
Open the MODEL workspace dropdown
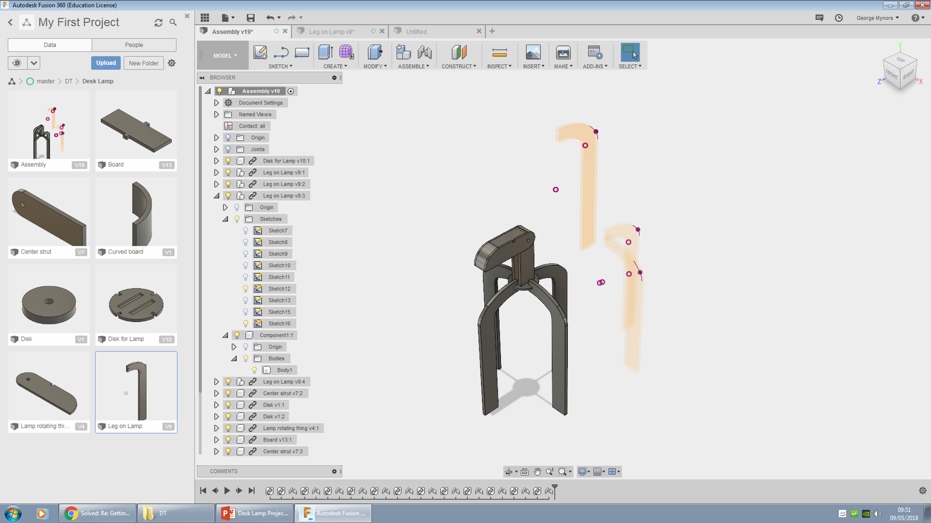225,56
